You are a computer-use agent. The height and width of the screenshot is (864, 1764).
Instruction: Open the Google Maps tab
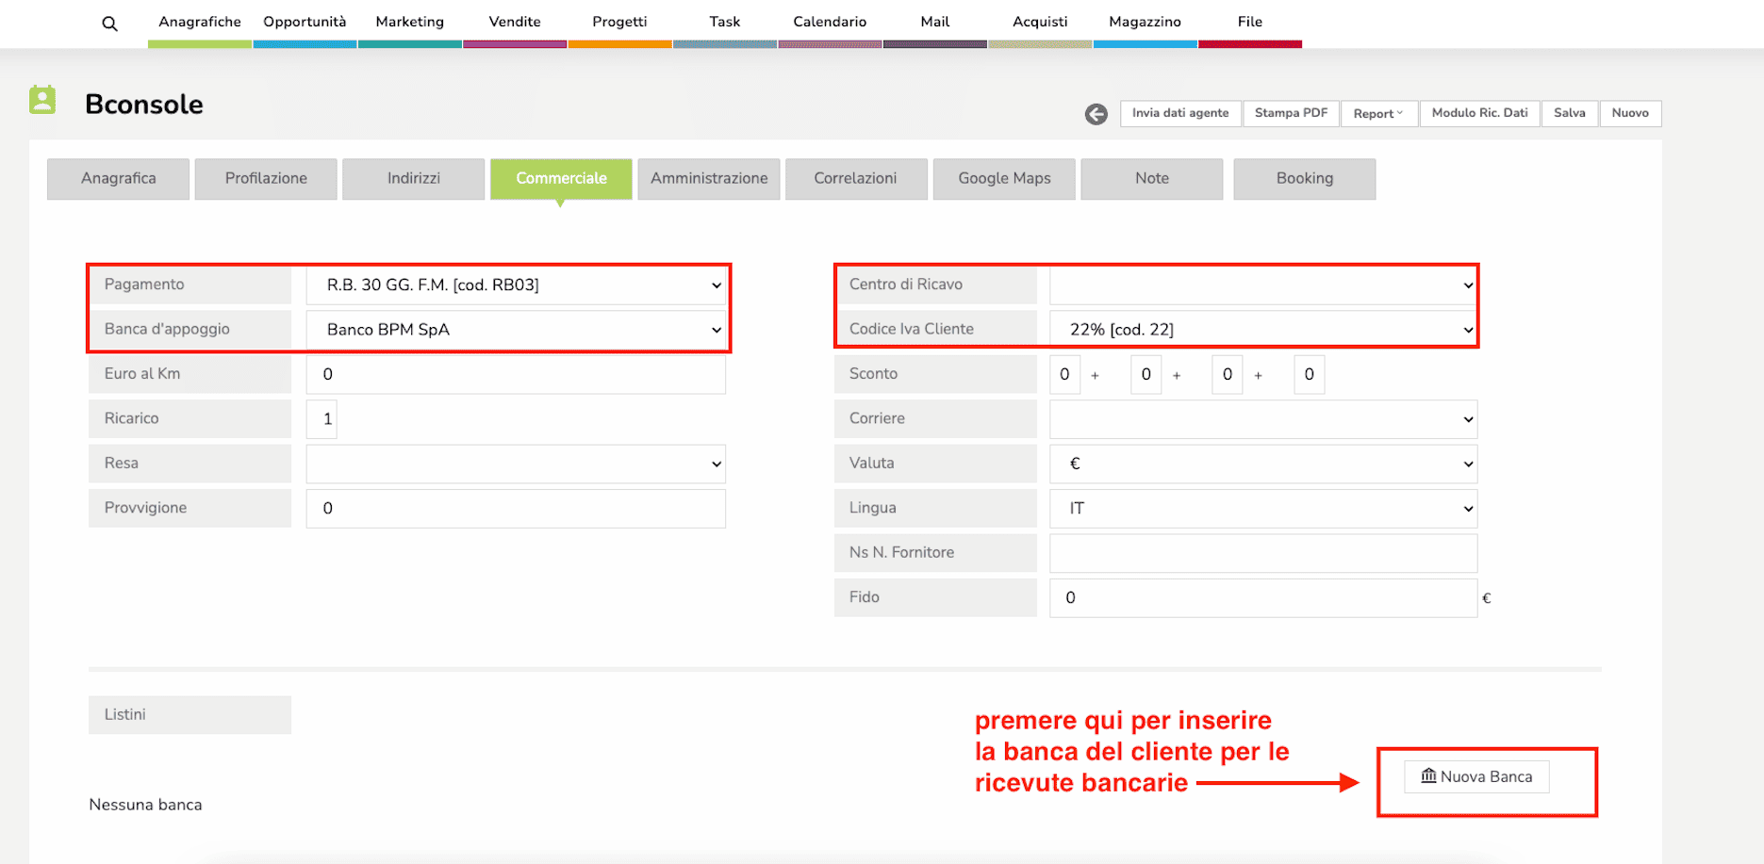1004,178
